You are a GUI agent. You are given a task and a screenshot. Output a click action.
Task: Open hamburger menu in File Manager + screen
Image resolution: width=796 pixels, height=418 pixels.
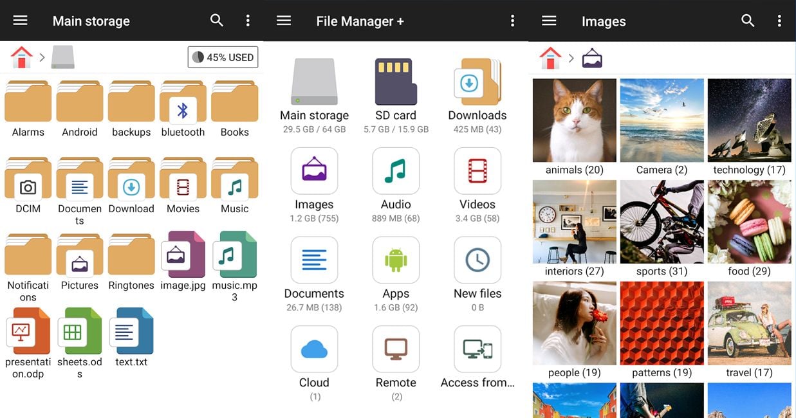coord(284,21)
